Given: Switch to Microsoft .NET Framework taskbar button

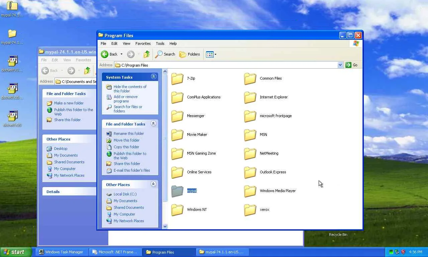Looking at the screenshot, I should pos(116,252).
